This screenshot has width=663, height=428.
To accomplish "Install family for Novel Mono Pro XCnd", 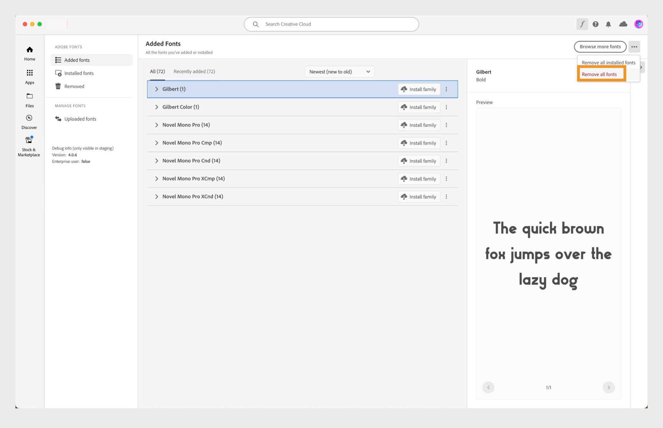I will [x=419, y=197].
